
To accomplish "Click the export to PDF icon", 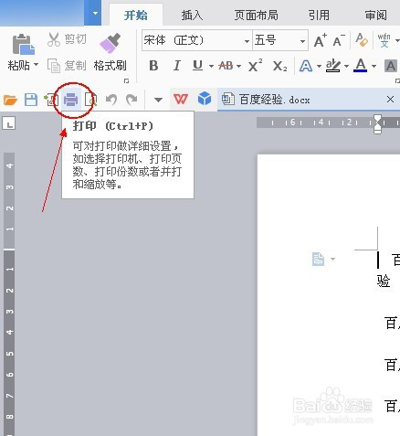I will tap(51, 100).
